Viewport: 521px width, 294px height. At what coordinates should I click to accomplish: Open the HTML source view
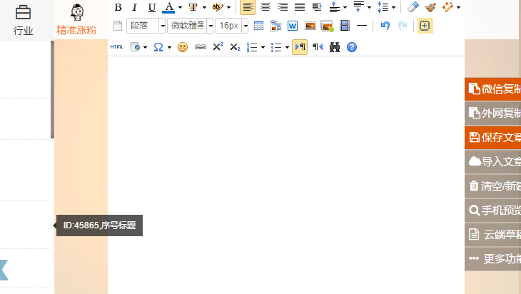click(117, 47)
